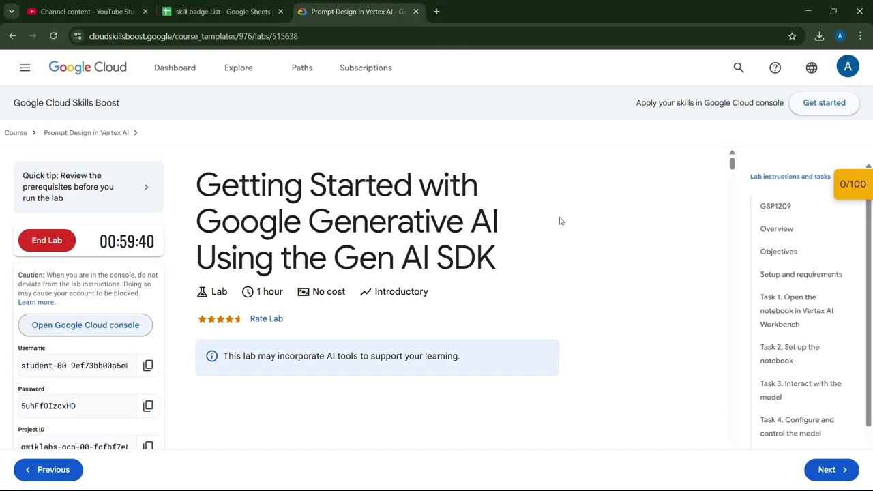This screenshot has width=873, height=491.
Task: Open the search magnifier icon
Action: (739, 68)
